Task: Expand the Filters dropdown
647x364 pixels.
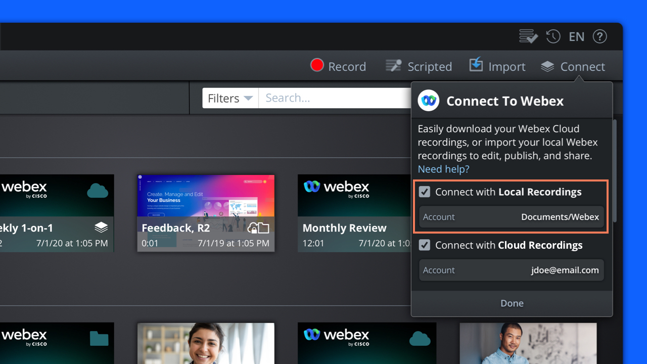Action: coord(230,98)
